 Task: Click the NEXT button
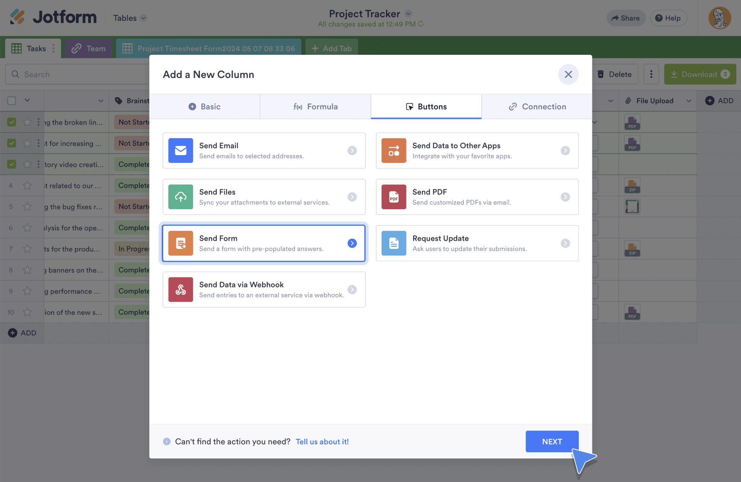(552, 441)
